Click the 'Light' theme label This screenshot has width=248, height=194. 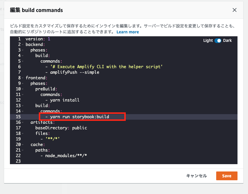pyautogui.click(x=208, y=41)
